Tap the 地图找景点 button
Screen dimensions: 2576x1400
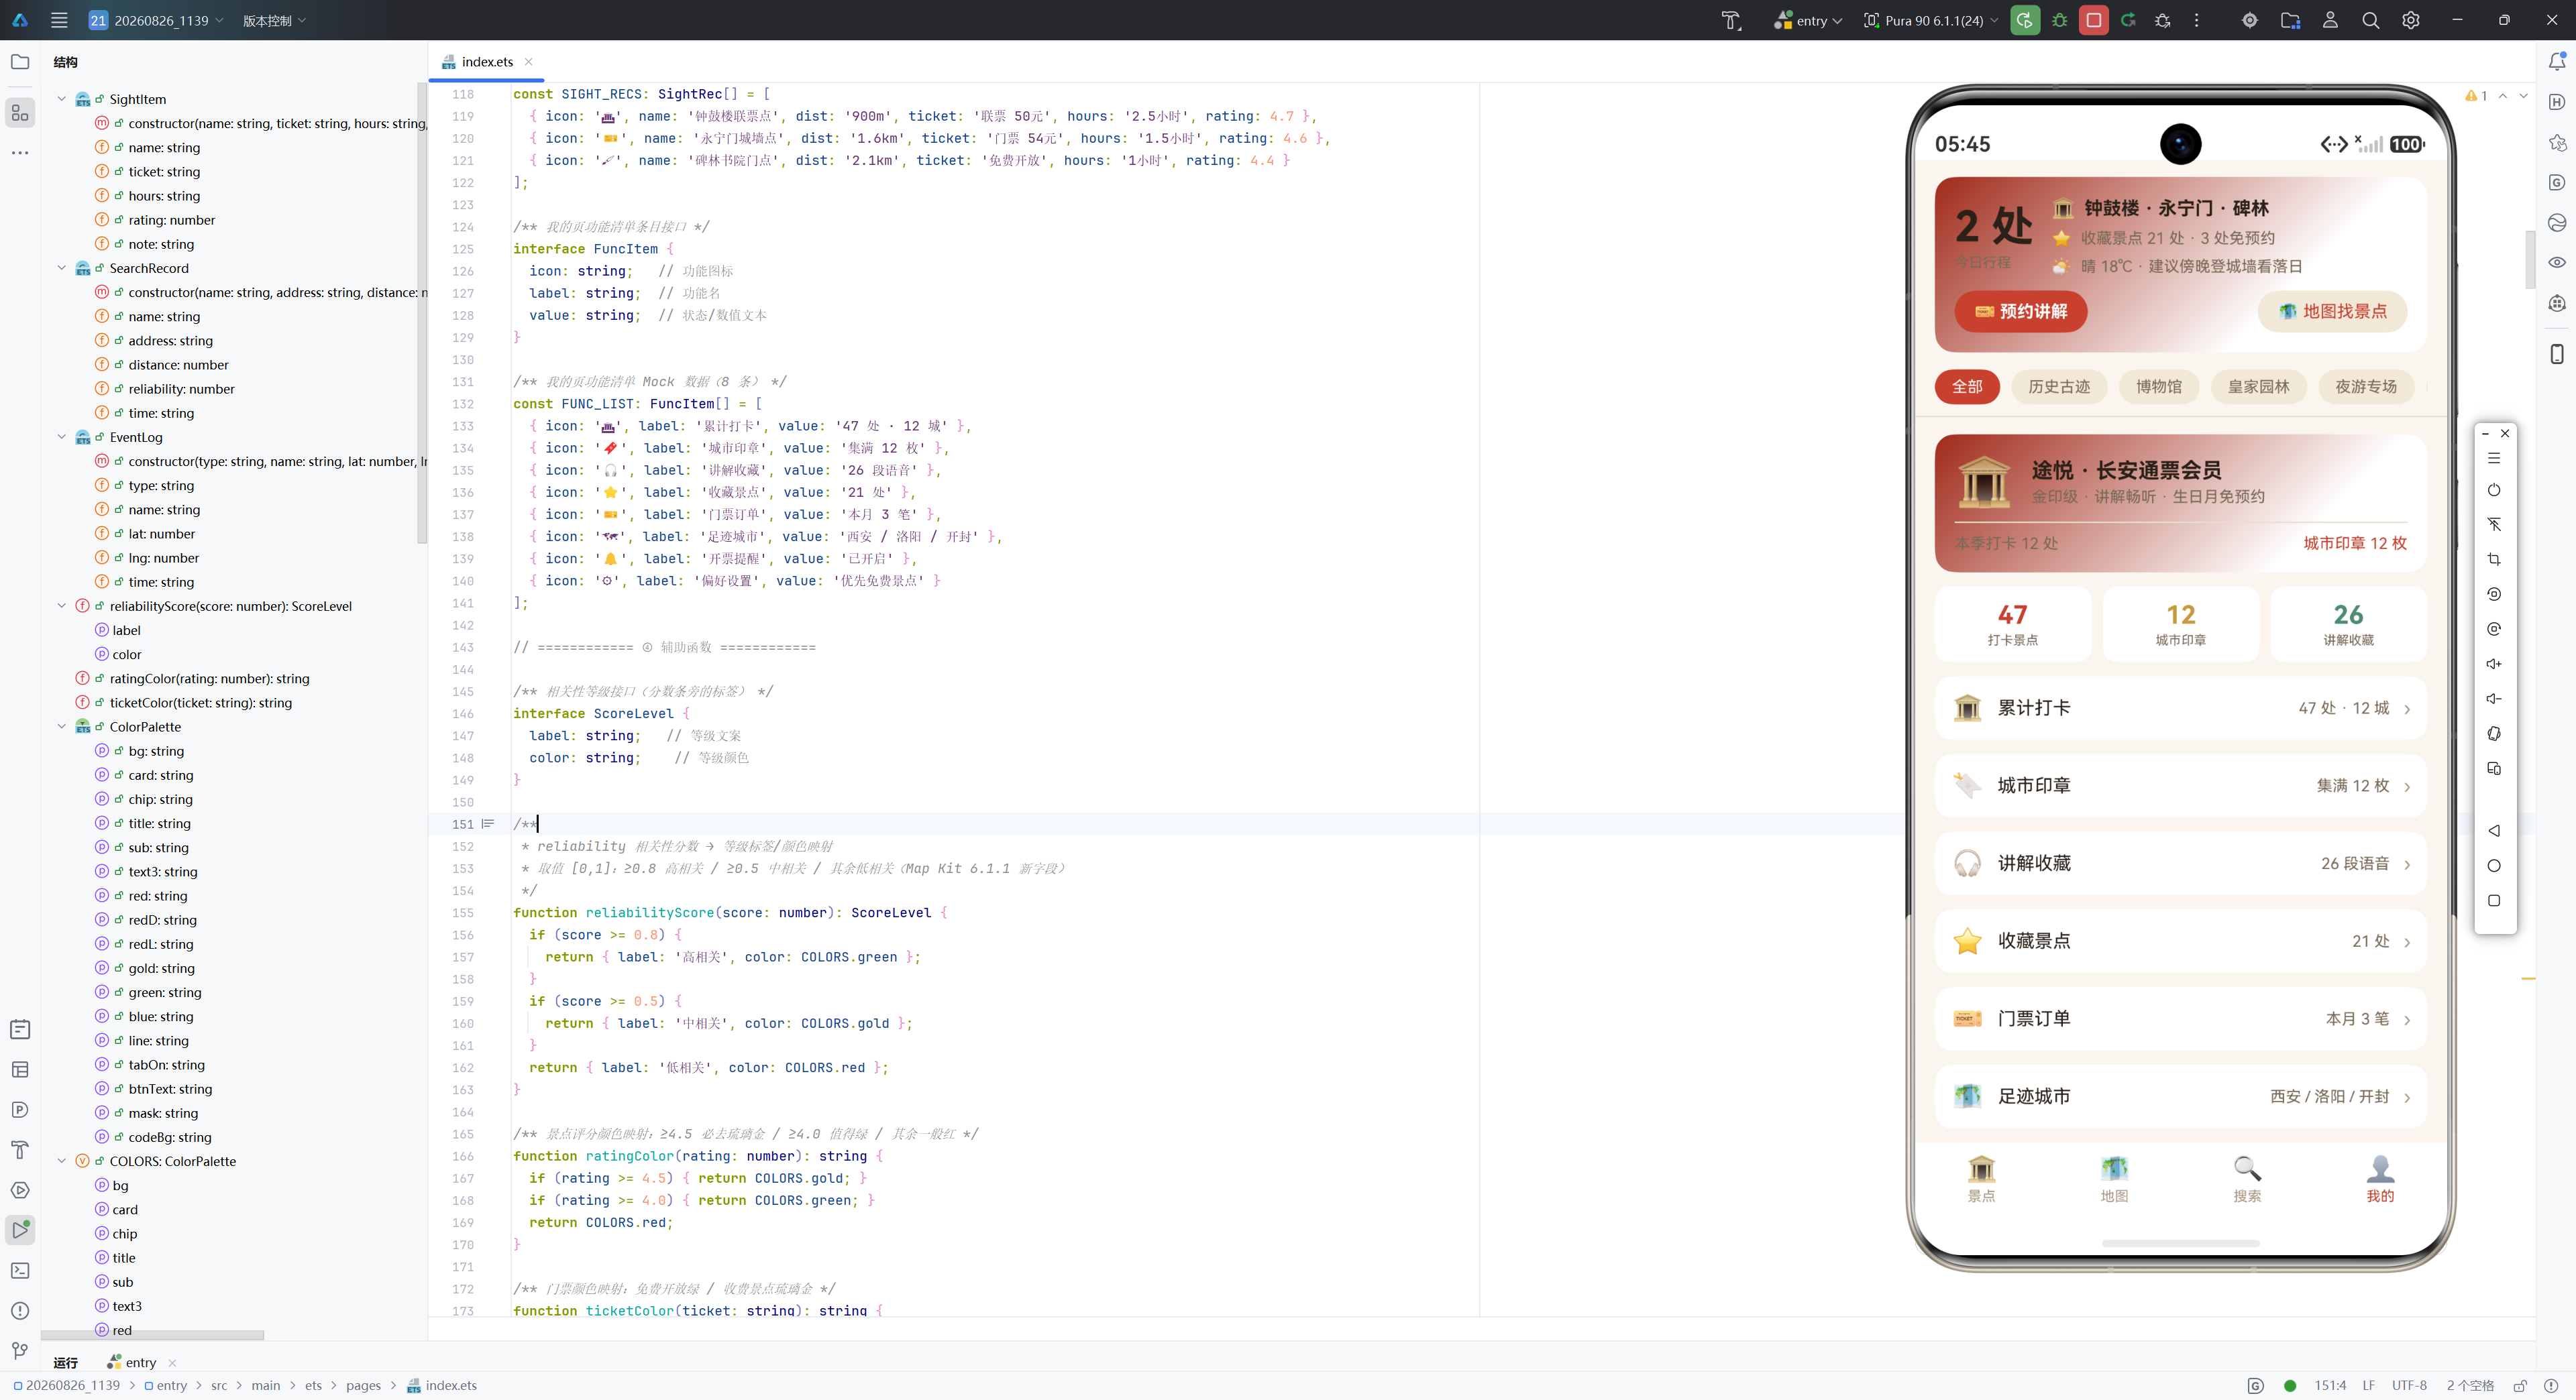[2332, 312]
